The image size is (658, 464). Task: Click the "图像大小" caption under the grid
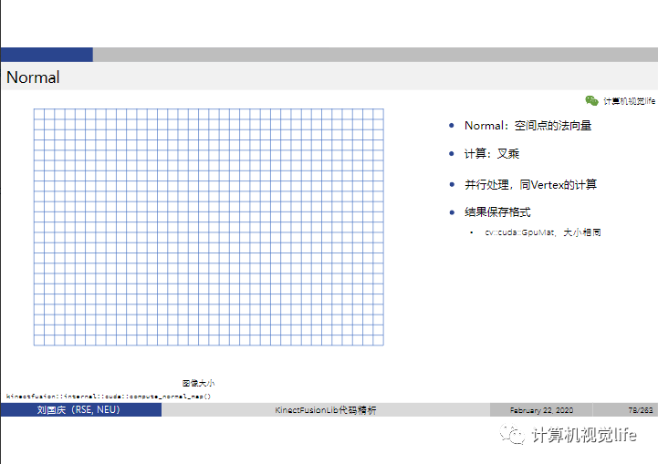click(x=198, y=383)
